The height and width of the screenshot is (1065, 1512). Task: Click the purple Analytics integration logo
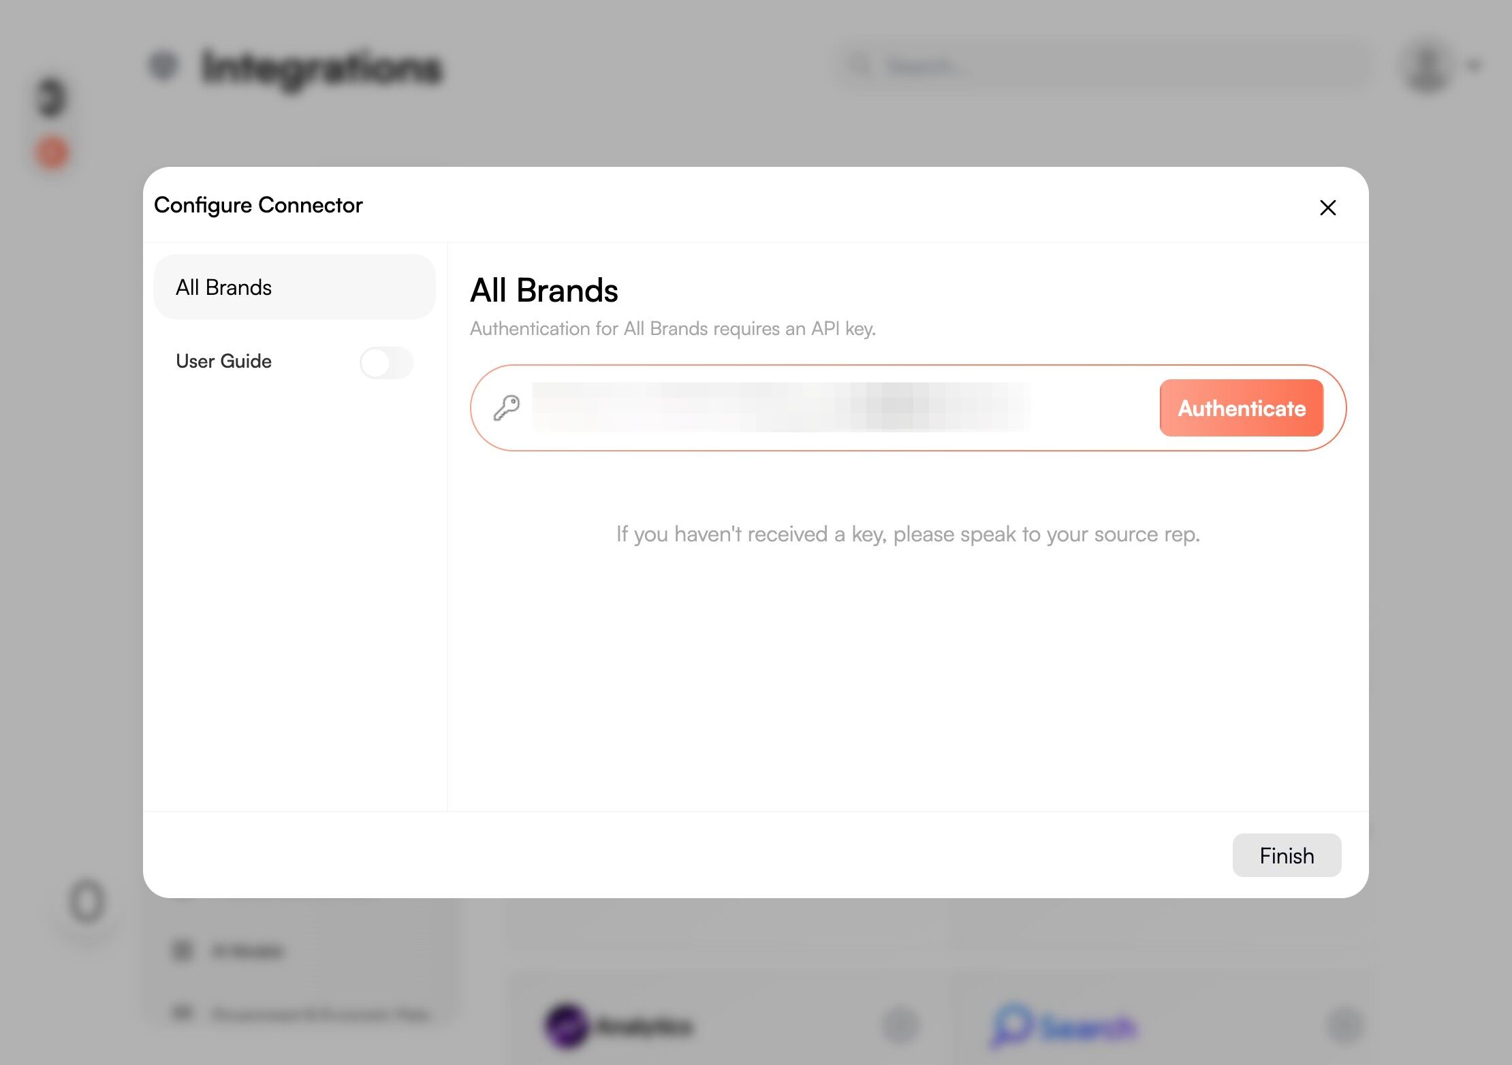[566, 1024]
